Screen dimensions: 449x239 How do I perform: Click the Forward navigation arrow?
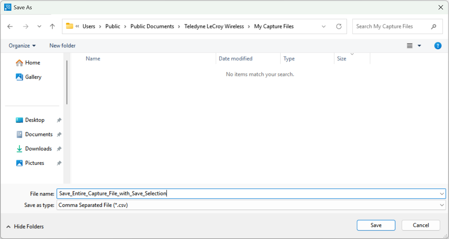(26, 27)
